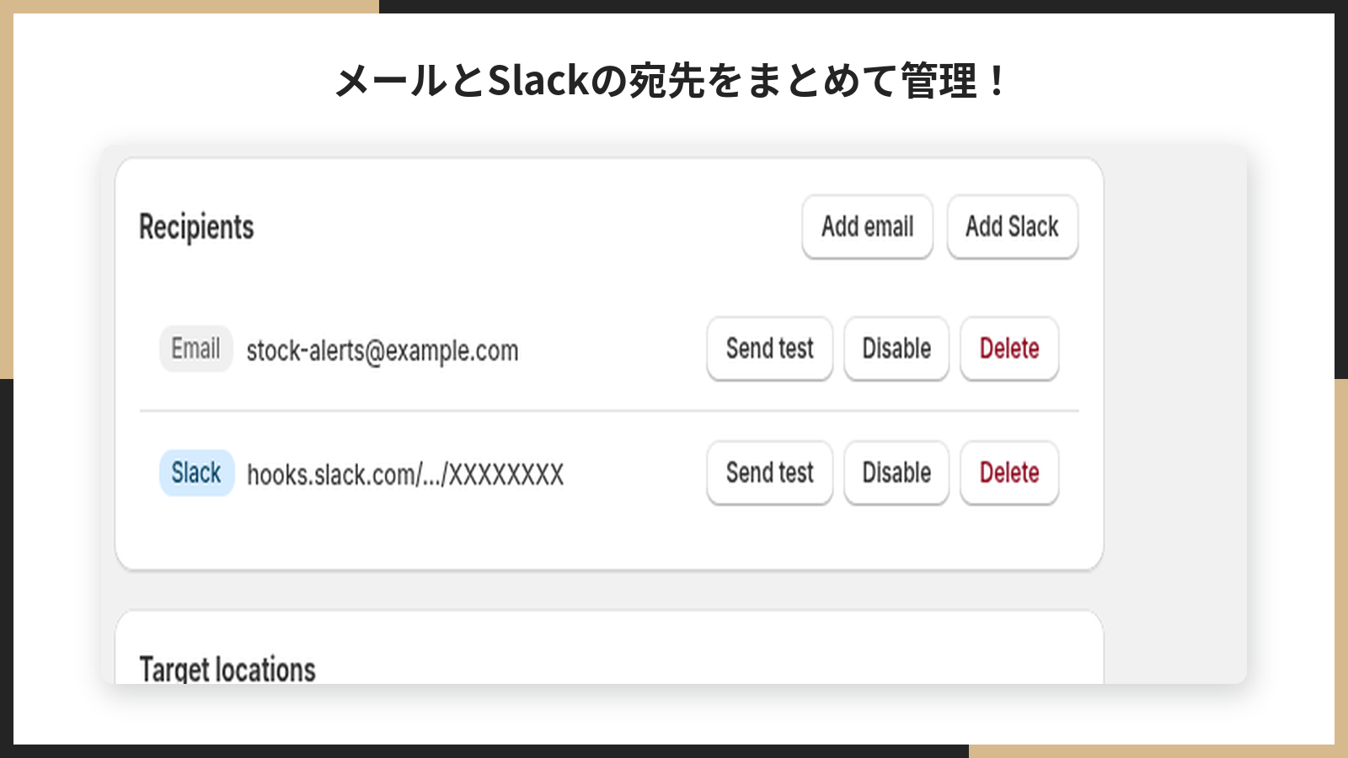This screenshot has height=758, width=1348.
Task: Select the Email badge label
Action: (x=195, y=349)
